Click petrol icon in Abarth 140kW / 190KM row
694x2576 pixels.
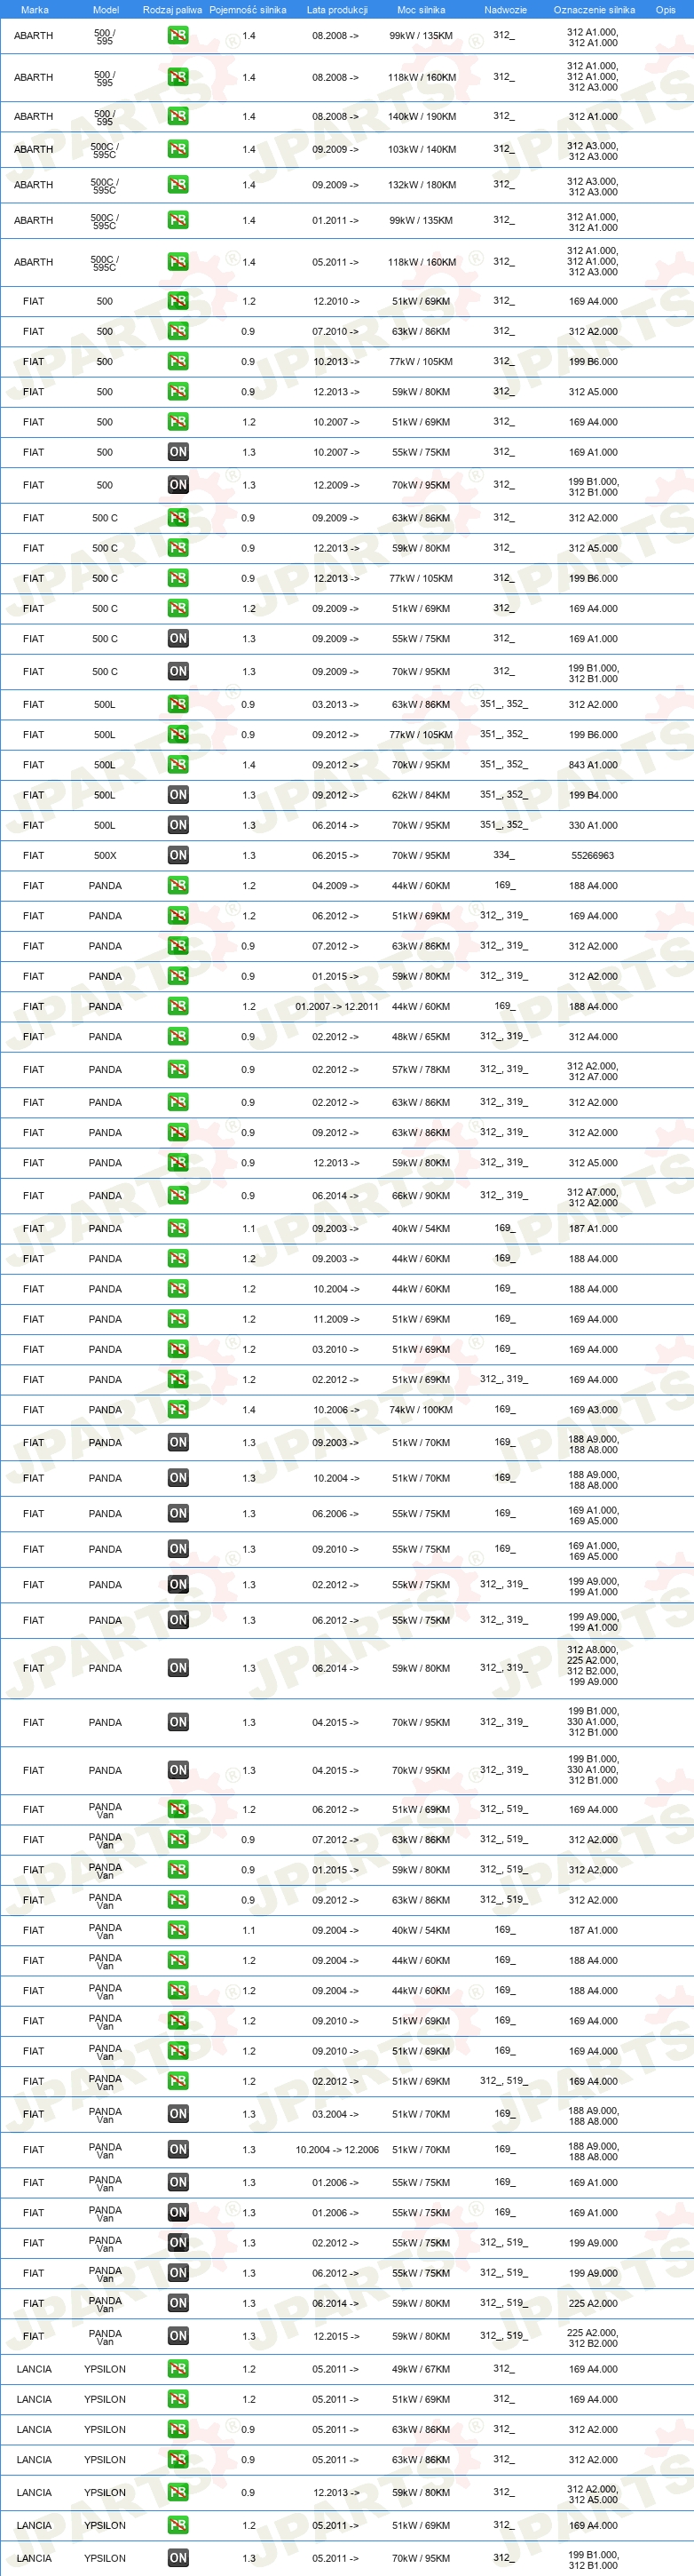(177, 116)
